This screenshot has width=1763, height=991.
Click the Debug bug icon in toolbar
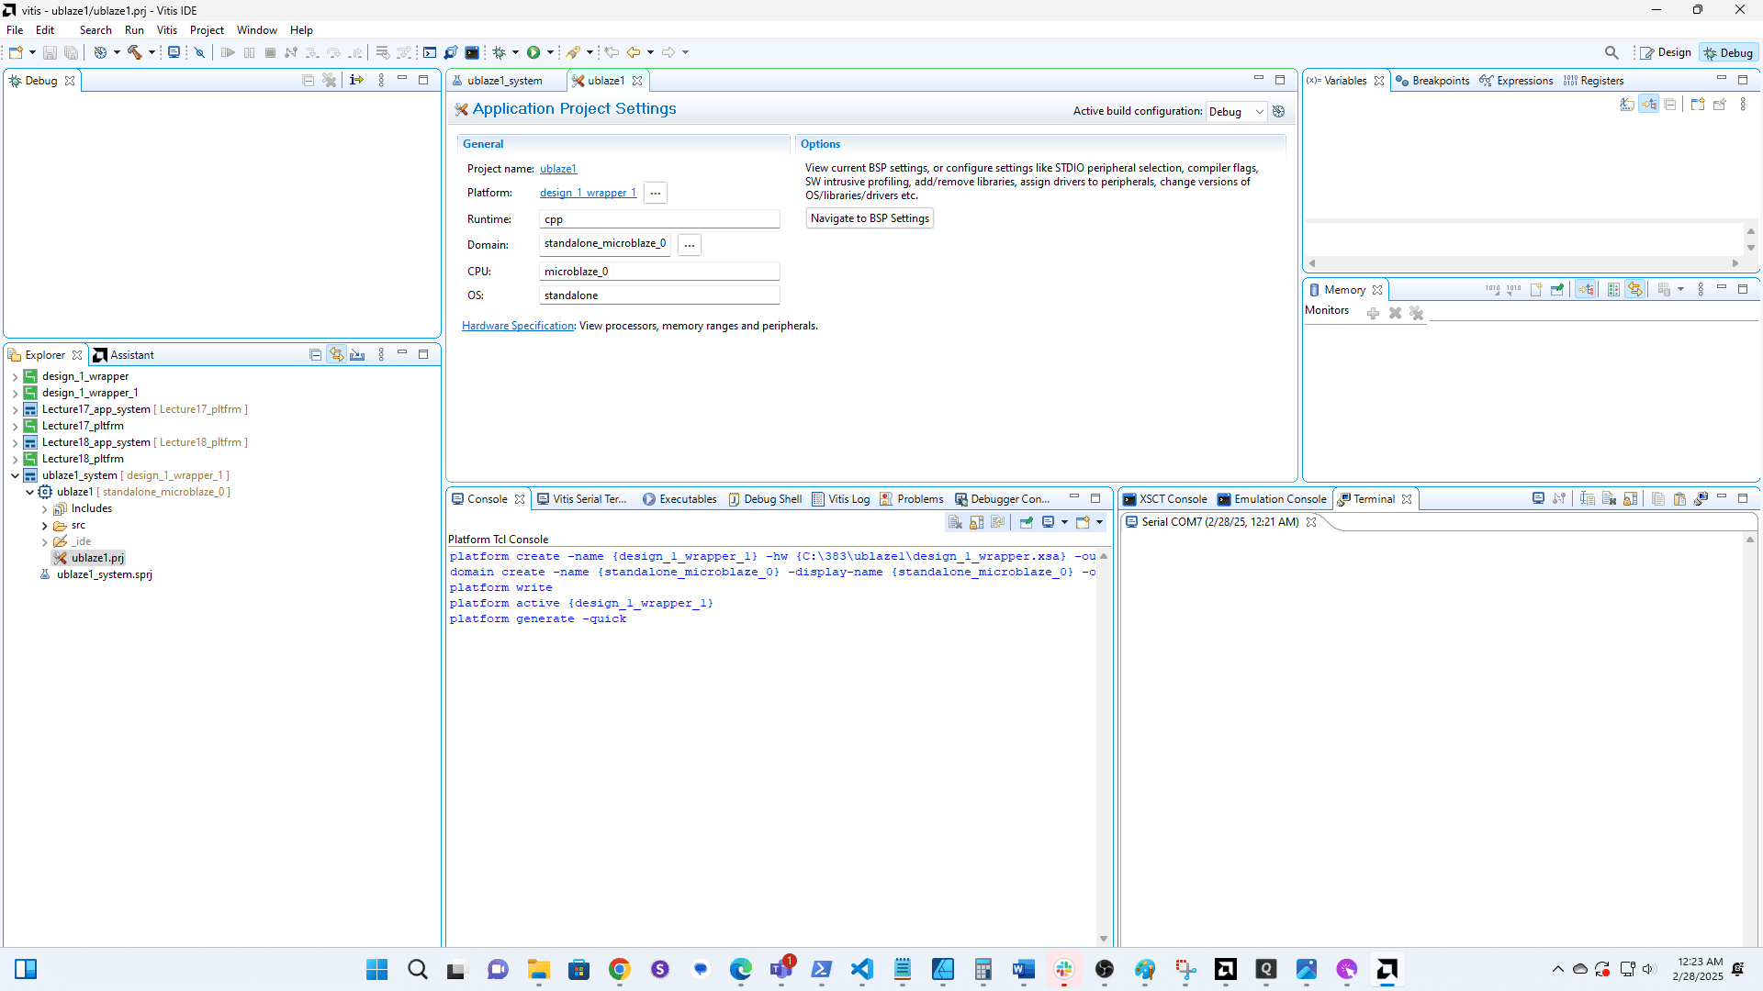pos(500,52)
